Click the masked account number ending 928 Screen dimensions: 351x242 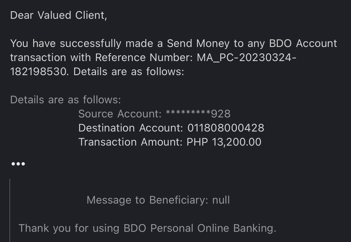[x=198, y=114]
